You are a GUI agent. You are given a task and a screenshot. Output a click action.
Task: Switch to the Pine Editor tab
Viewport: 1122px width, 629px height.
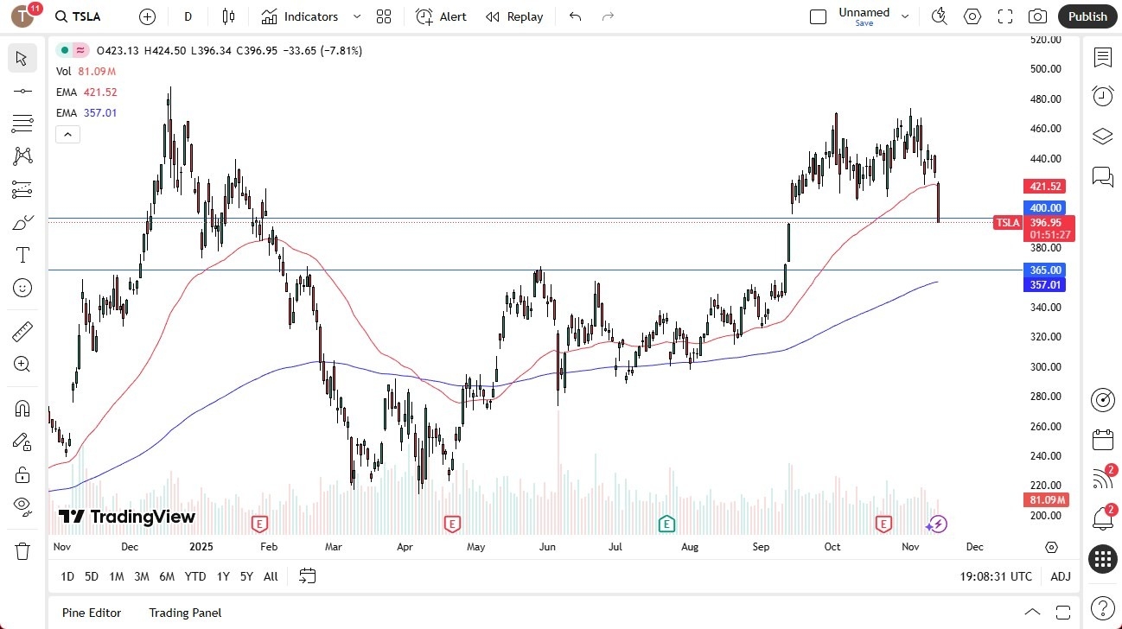pos(91,613)
